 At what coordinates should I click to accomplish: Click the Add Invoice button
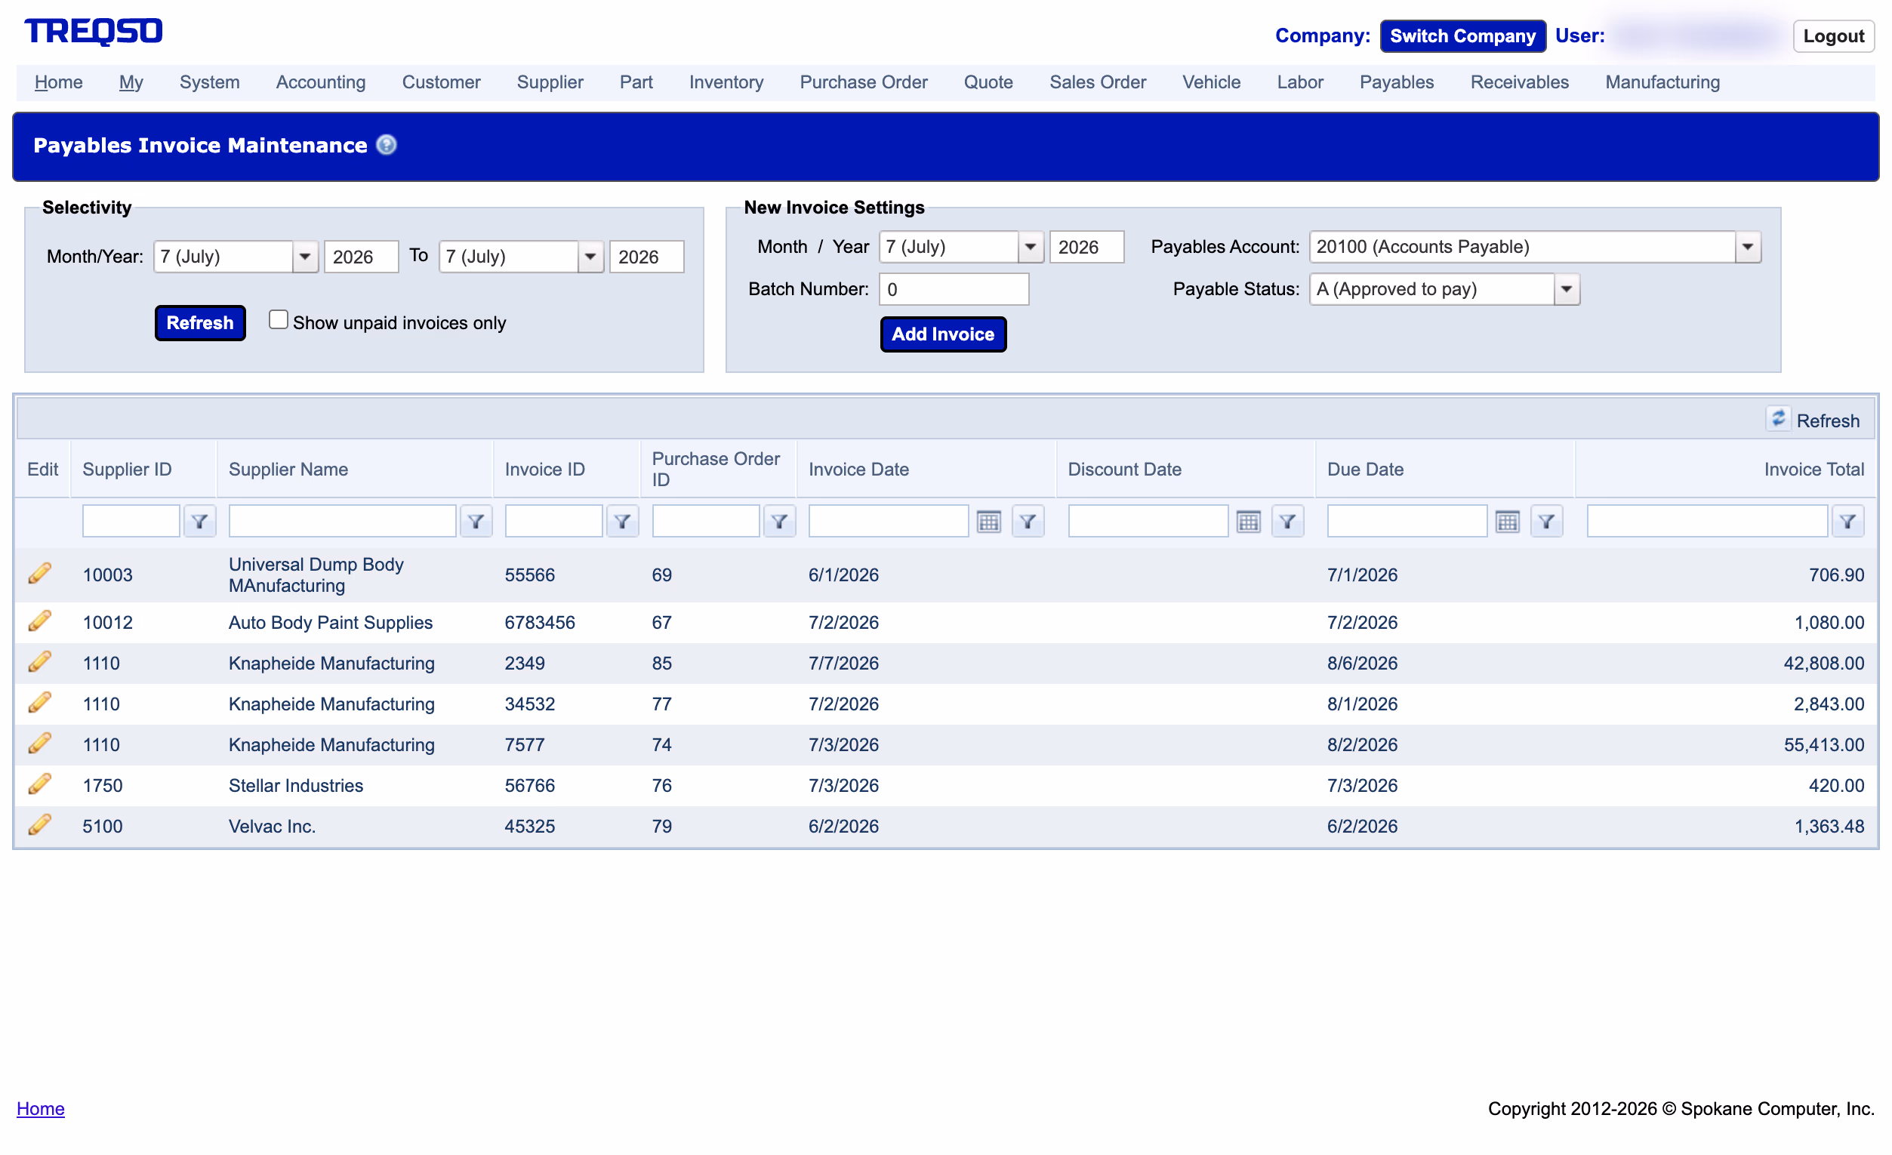[943, 334]
